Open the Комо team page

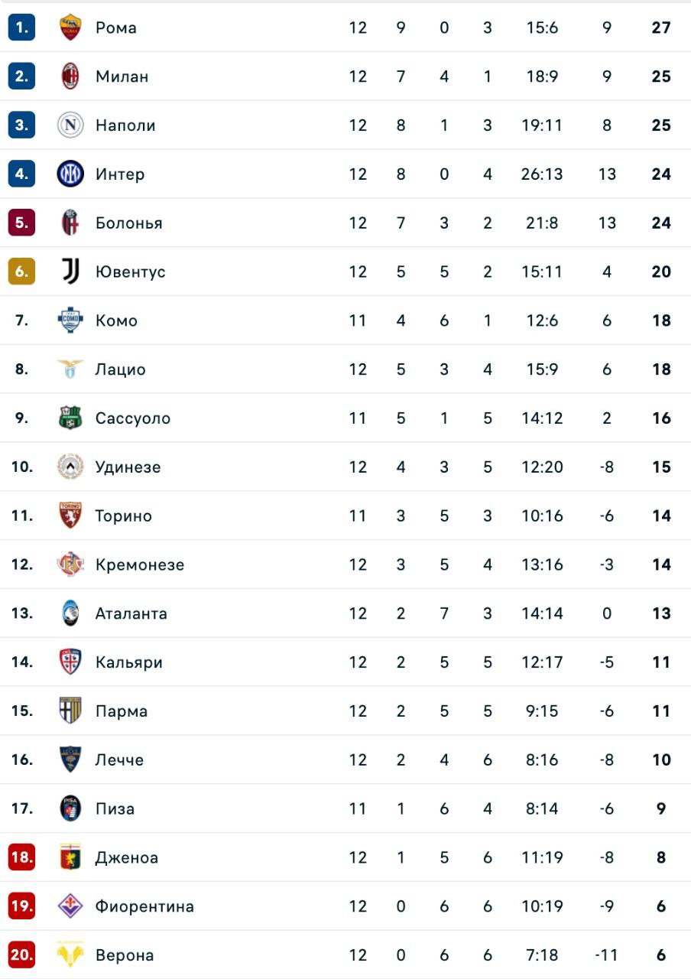pyautogui.click(x=116, y=320)
